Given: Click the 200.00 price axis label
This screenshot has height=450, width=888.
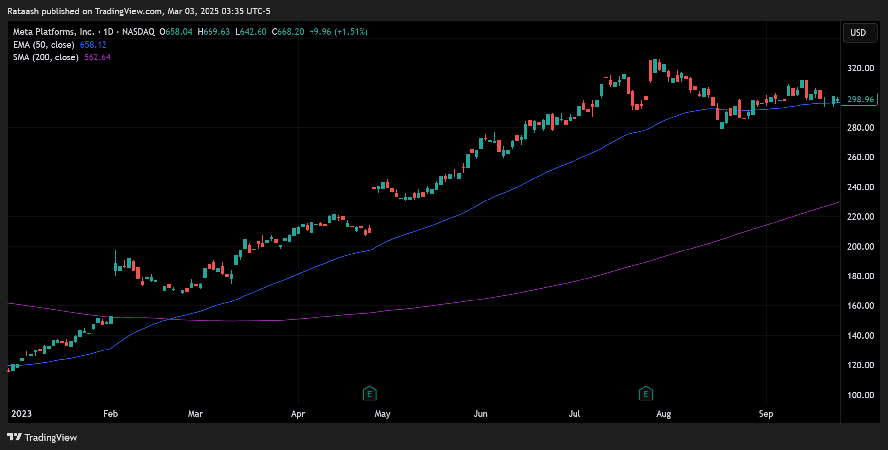Looking at the screenshot, I should point(860,247).
